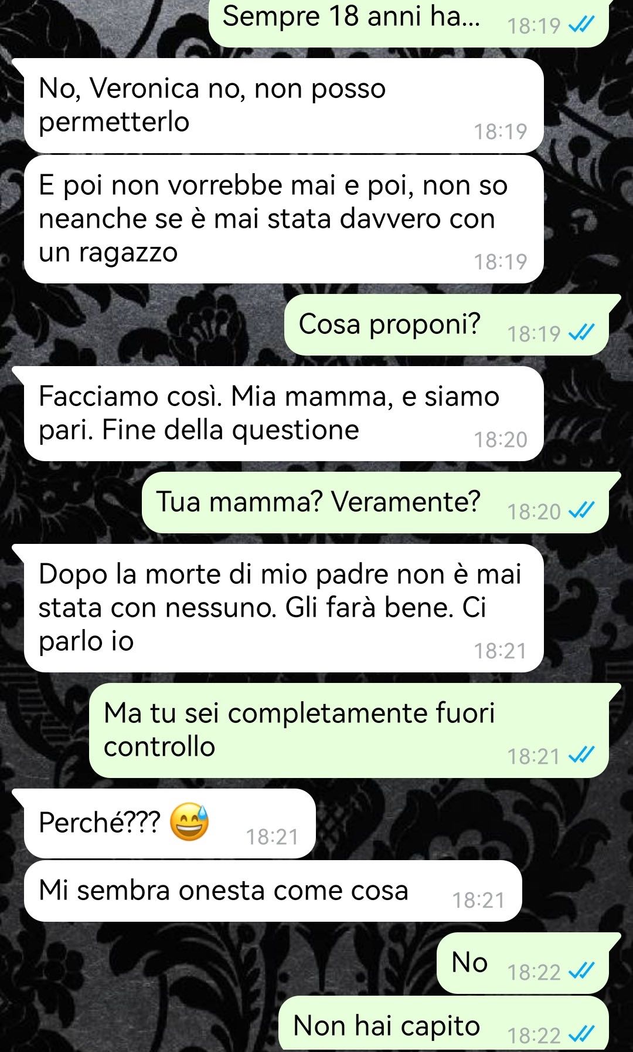This screenshot has height=1052, width=633.
Task: Tap the 'Non hai capito' message
Action: (444, 1024)
